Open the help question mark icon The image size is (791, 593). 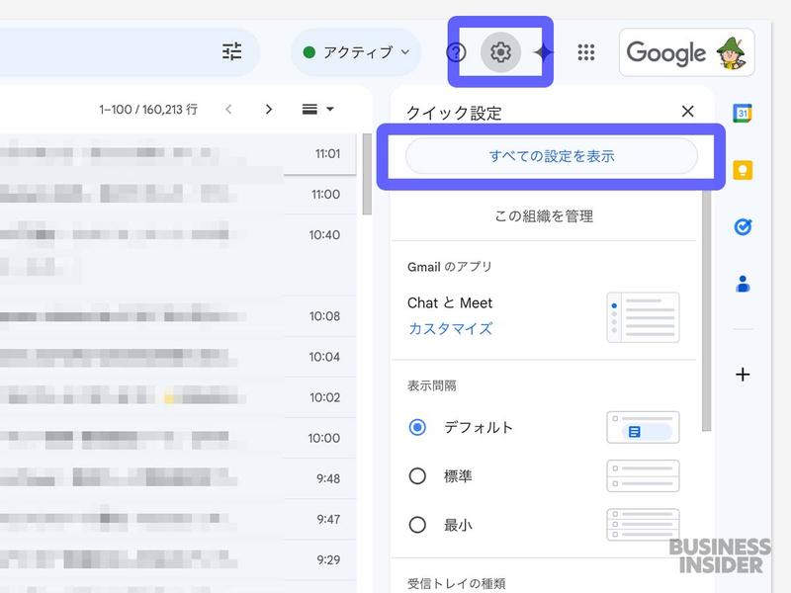coord(457,52)
